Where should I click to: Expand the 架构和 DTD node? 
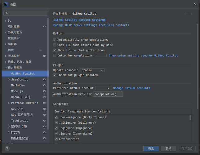pyautogui.click(x=9, y=126)
